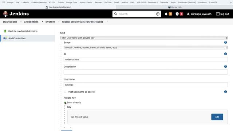The height and width of the screenshot is (131, 233).
Task: Focus the Jenkins search box
Action: 137,14
